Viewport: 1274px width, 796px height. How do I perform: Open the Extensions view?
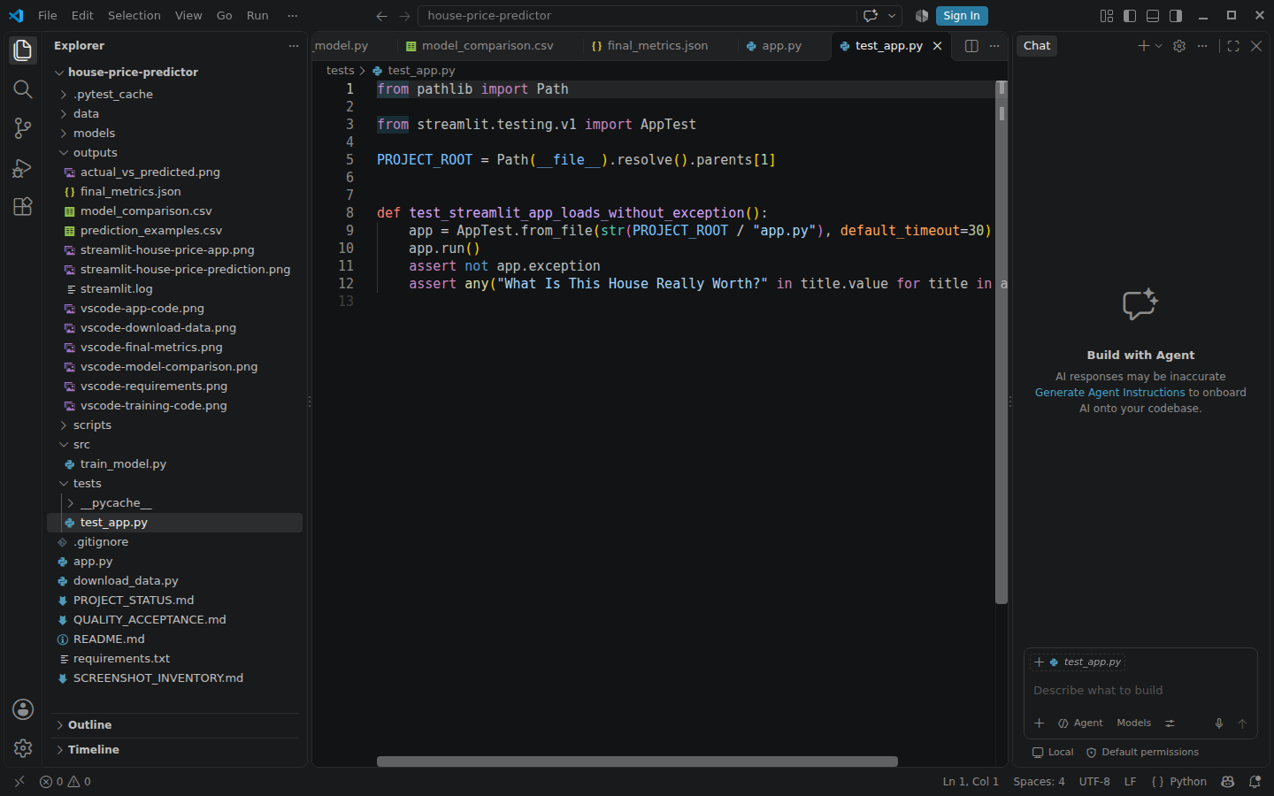[x=23, y=206]
